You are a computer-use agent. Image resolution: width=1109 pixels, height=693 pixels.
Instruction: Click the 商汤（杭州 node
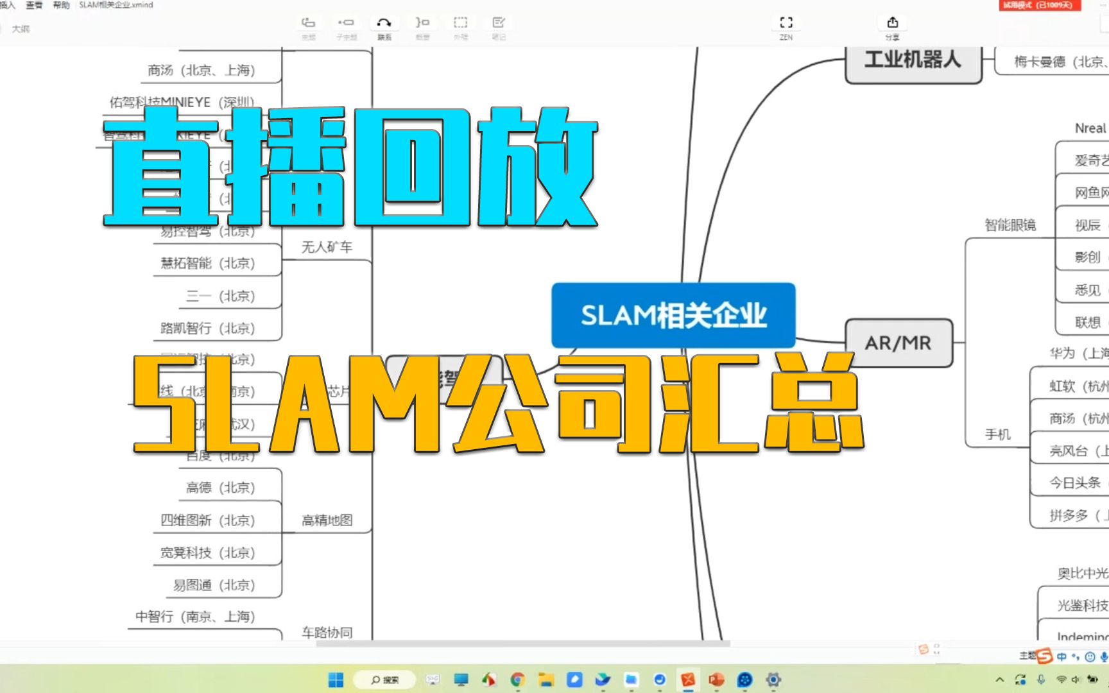pos(1079,418)
